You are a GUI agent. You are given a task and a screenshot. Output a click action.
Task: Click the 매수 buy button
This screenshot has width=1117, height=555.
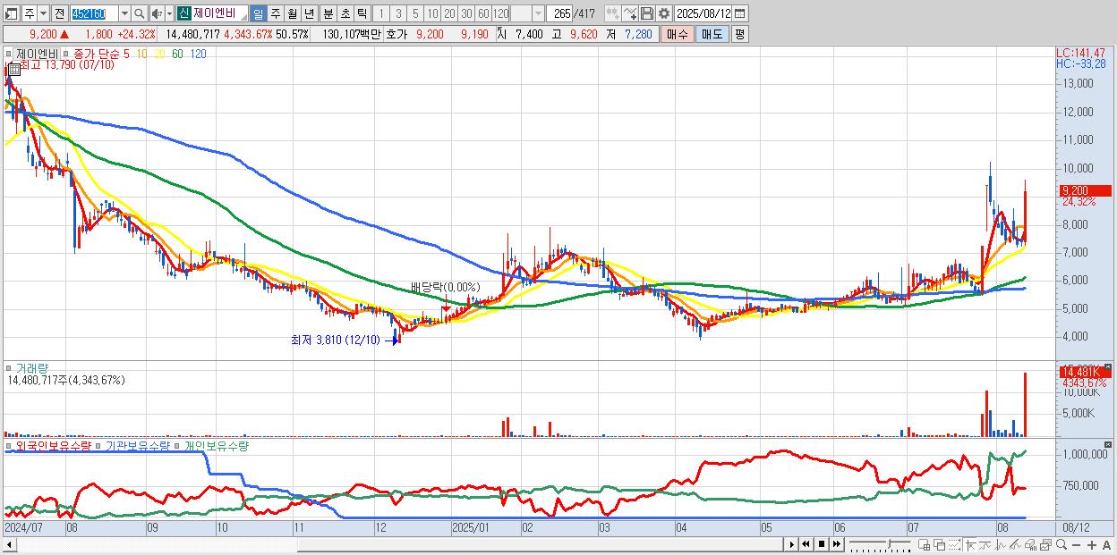pyautogui.click(x=677, y=34)
